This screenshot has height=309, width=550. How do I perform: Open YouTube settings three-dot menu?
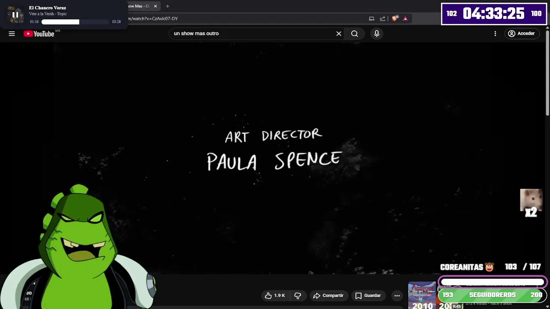click(x=495, y=33)
